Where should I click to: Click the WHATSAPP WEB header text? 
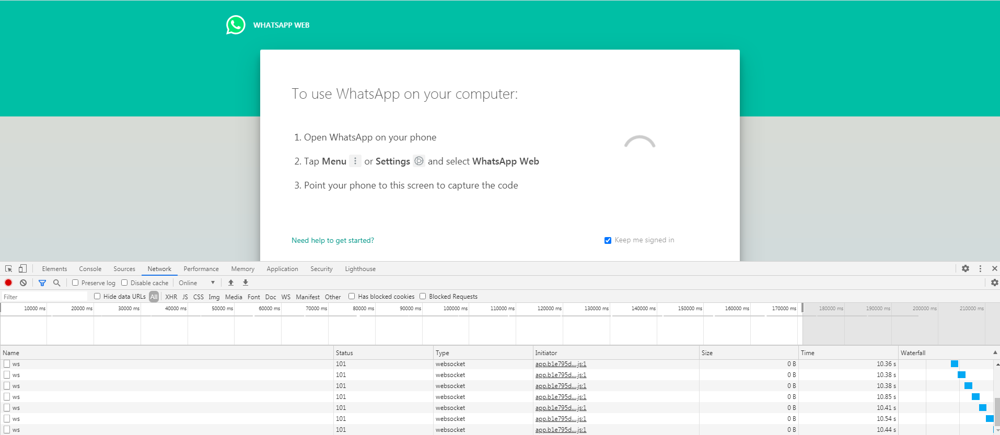pos(281,25)
